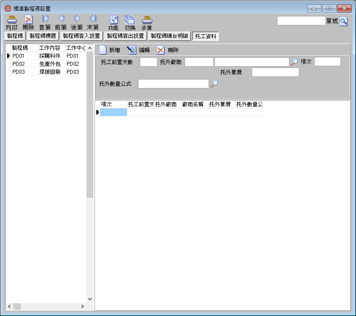
Task: Open 托外廠商 lookup magnifier
Action: (x=294, y=62)
